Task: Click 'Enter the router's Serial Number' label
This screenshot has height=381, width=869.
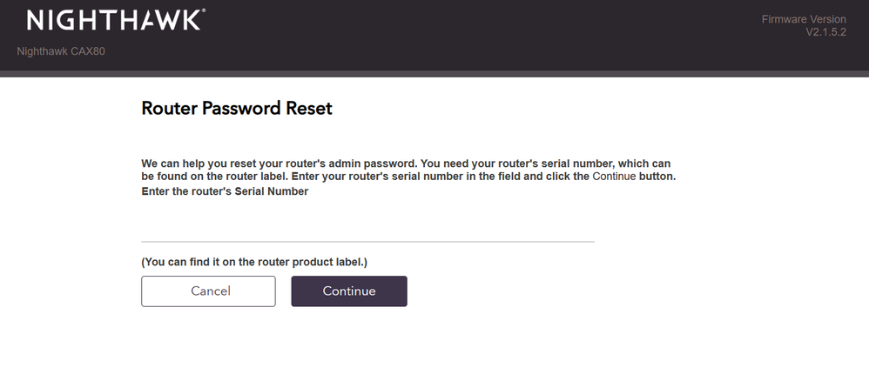Action: (225, 192)
